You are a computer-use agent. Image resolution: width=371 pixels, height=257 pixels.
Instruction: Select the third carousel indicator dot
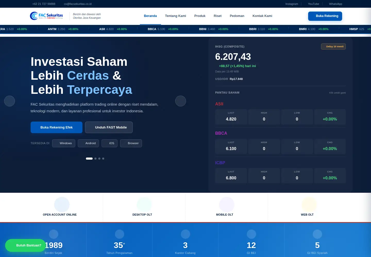(x=99, y=159)
